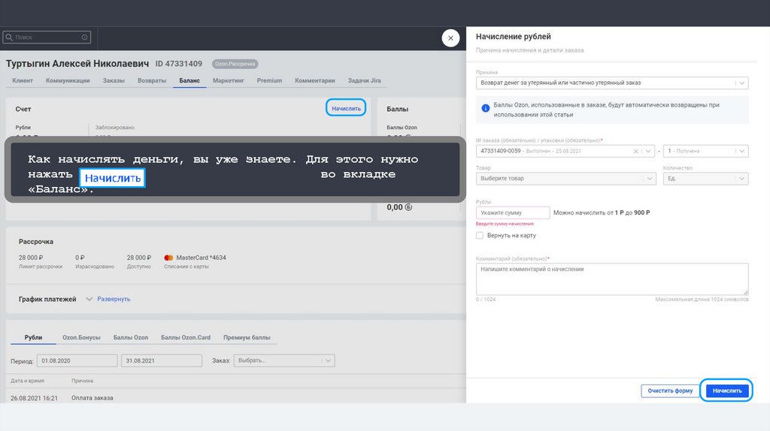Viewport: 770px width, 431px height.
Task: Click the Укажите сумму rubles input field
Action: pyautogui.click(x=513, y=213)
